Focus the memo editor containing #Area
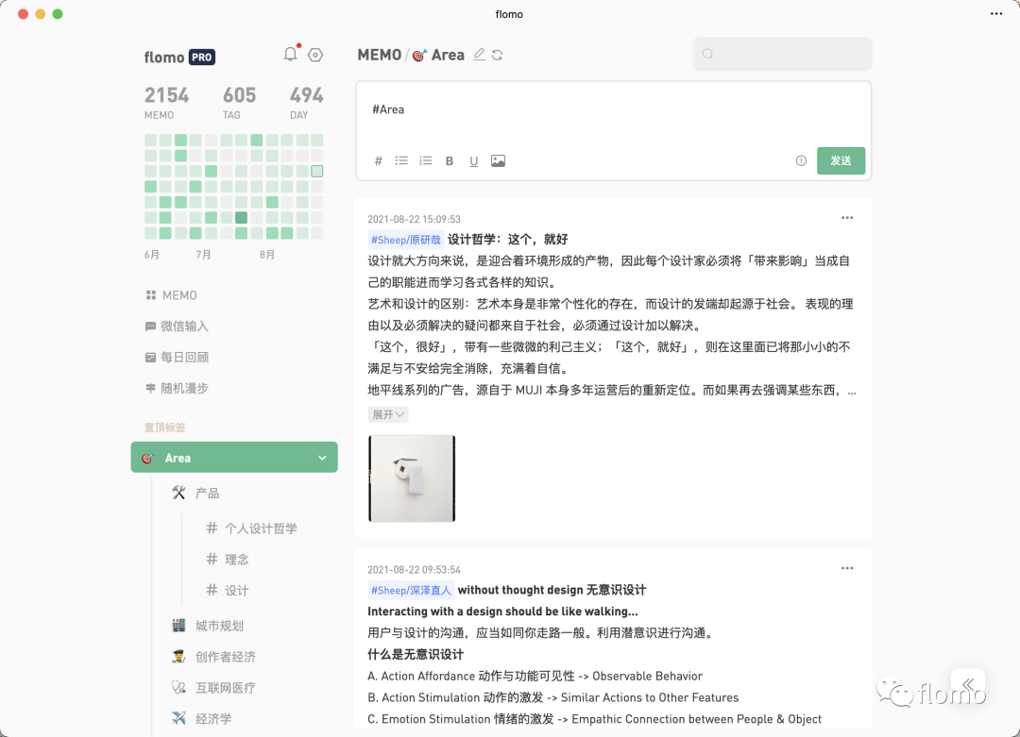This screenshot has width=1020, height=737. tap(614, 110)
